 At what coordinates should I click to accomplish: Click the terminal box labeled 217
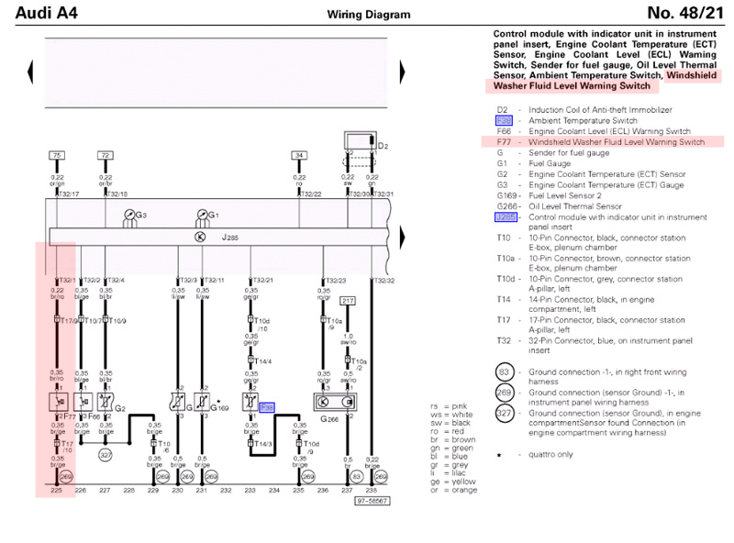tap(348, 300)
